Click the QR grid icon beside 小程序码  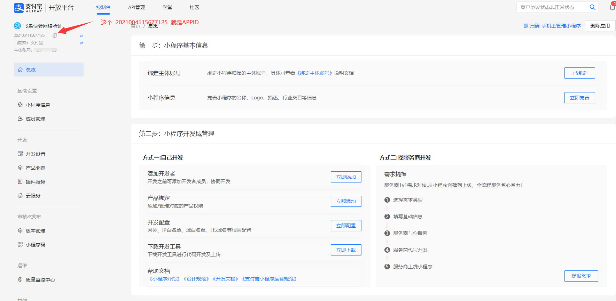pyautogui.click(x=20, y=244)
